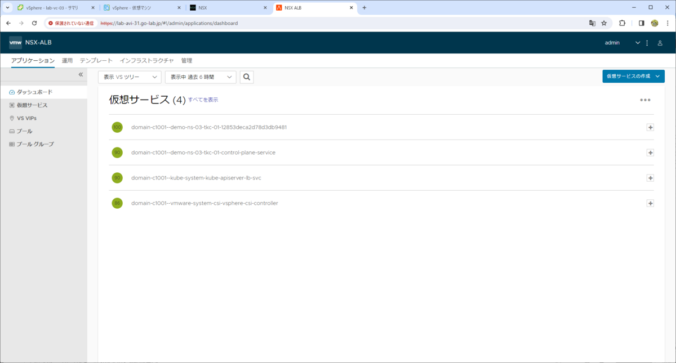The image size is (676, 363).
Task: Bookmark the page with star icon
Action: pyautogui.click(x=604, y=23)
